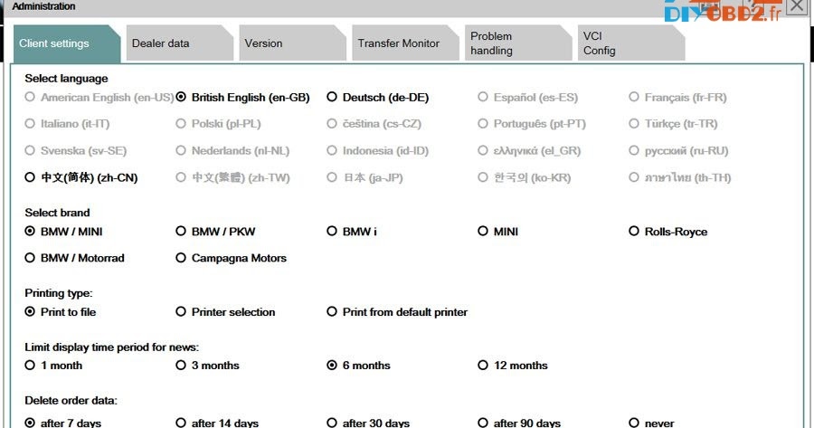Go to Problem handling tab
814x428 pixels.
click(x=518, y=43)
